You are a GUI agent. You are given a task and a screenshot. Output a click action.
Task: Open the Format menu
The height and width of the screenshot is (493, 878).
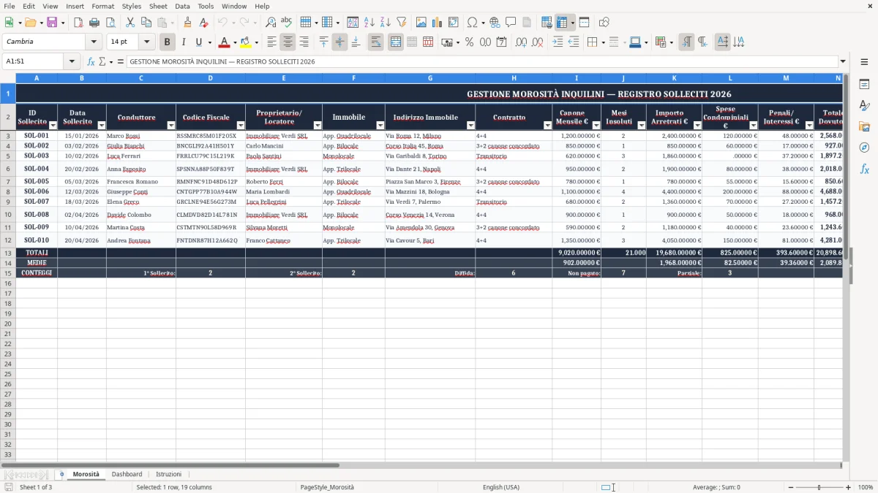click(102, 6)
